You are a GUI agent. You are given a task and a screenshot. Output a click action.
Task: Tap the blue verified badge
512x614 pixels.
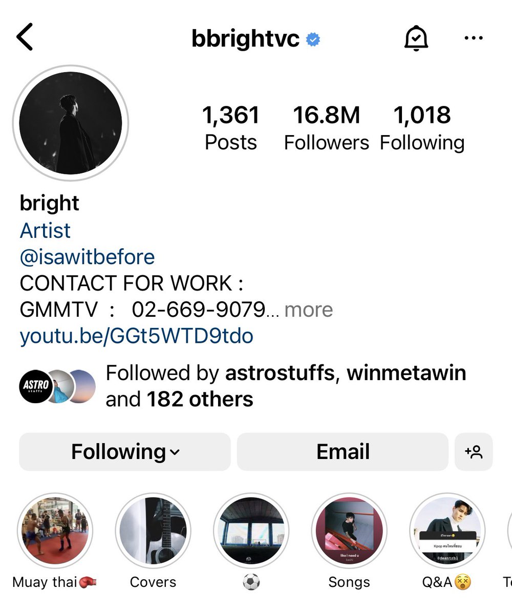coord(313,39)
